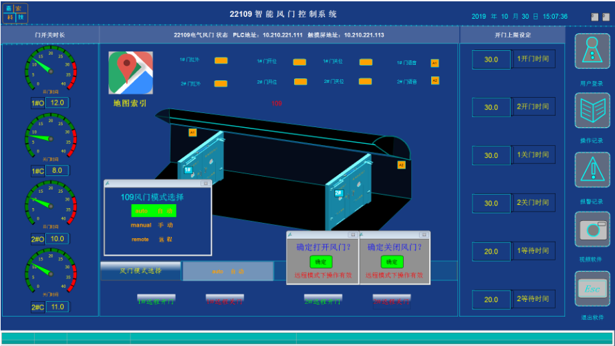This screenshot has height=346, width=615.
Task: Open the 操作记录 operation log book icon
Action: pos(592,110)
